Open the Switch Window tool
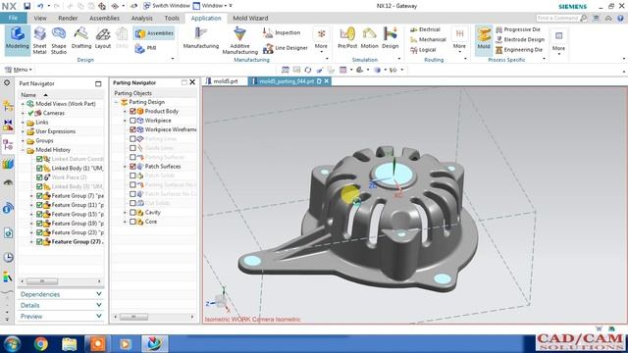Image resolution: width=628 pixels, height=353 pixels. click(166, 6)
